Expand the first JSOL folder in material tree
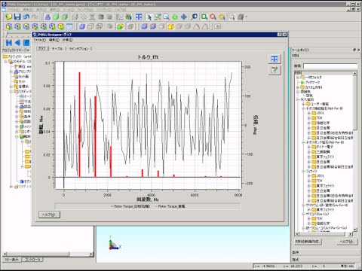 pyautogui.click(x=309, y=113)
